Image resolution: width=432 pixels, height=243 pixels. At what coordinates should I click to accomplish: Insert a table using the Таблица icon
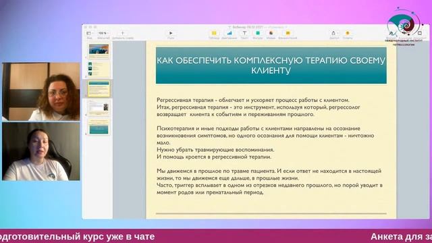214,33
